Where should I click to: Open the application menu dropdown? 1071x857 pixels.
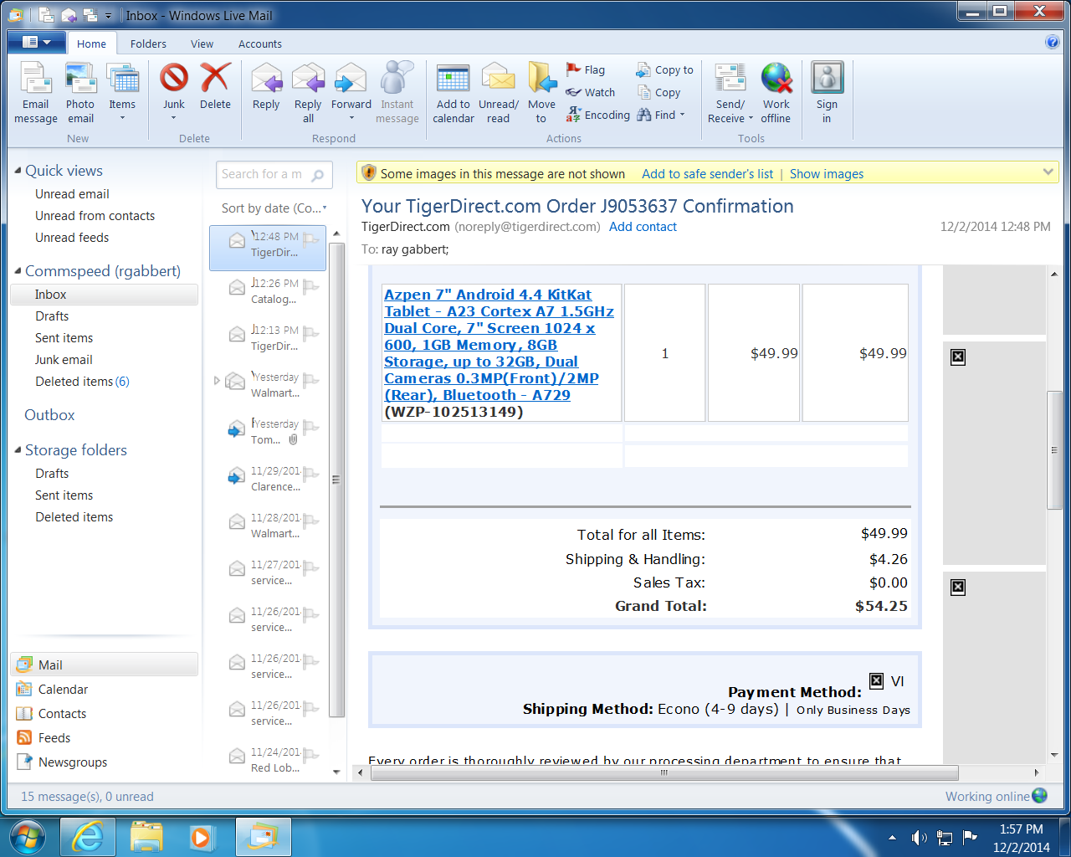[x=37, y=43]
